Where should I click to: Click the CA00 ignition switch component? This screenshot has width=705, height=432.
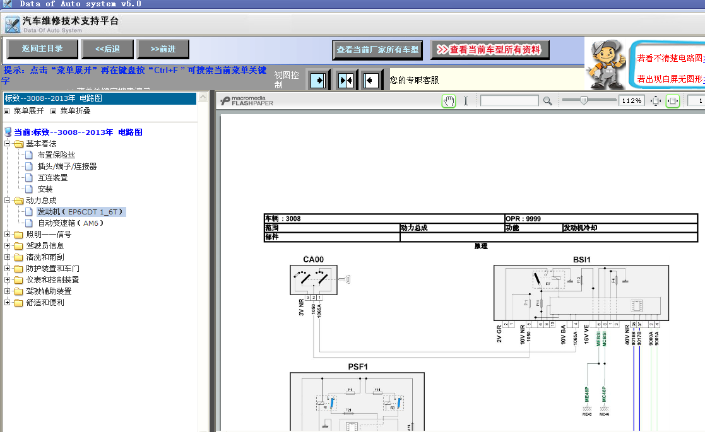click(314, 279)
